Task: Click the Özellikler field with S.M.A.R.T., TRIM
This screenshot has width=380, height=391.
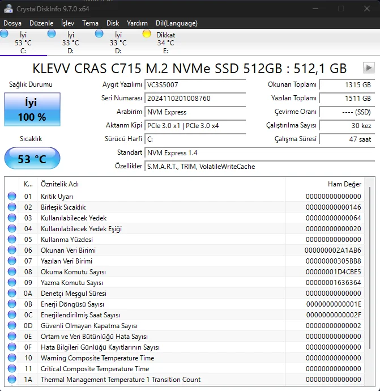Action: [x=259, y=167]
